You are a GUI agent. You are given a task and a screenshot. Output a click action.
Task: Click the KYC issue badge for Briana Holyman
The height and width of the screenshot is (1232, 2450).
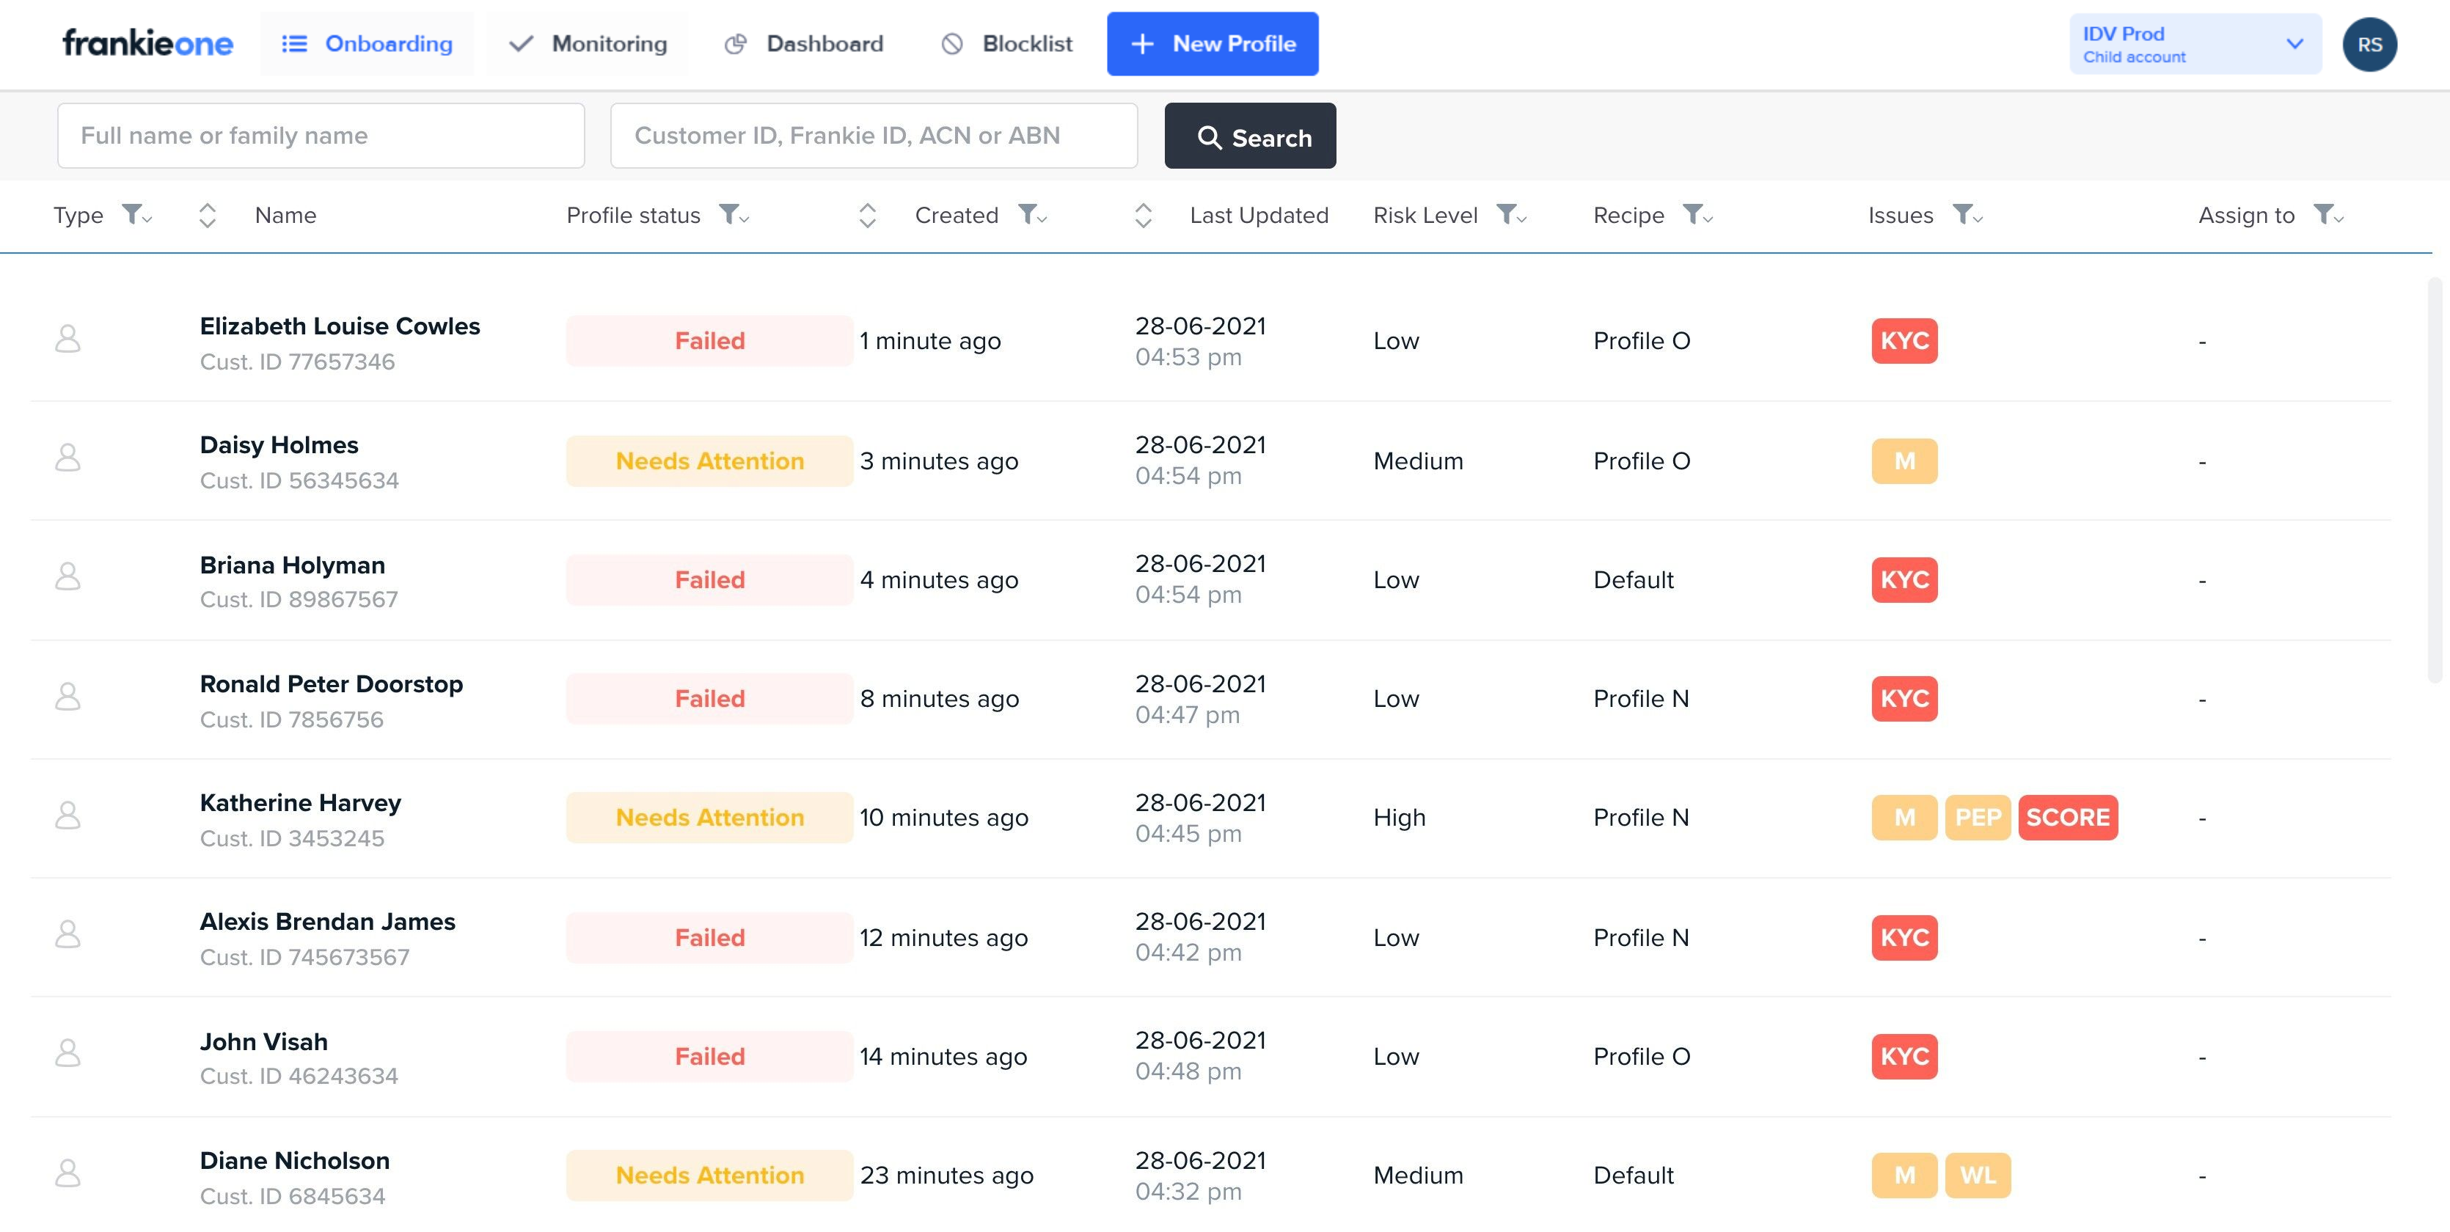point(1904,580)
